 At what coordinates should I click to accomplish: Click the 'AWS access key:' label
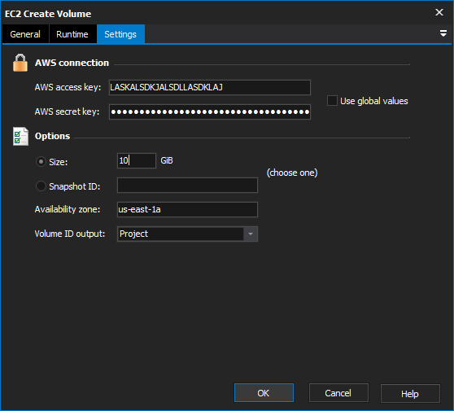point(68,87)
